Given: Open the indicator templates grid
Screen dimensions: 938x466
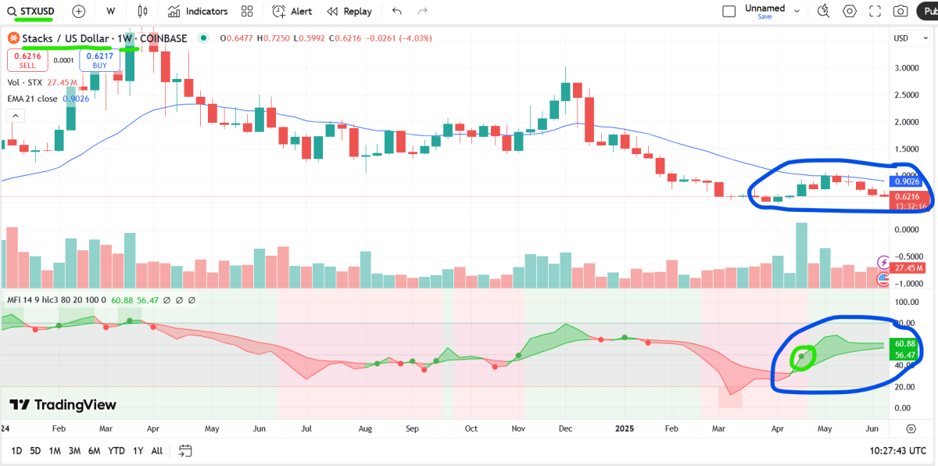Looking at the screenshot, I should point(248,11).
